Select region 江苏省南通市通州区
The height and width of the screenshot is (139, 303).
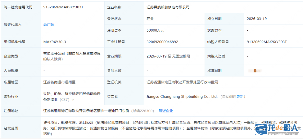[x=59, y=82]
